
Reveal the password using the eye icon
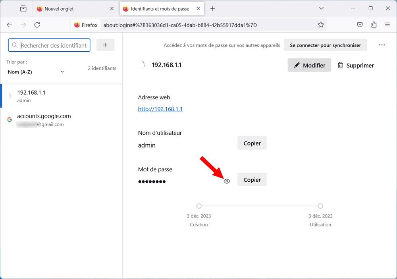(227, 181)
